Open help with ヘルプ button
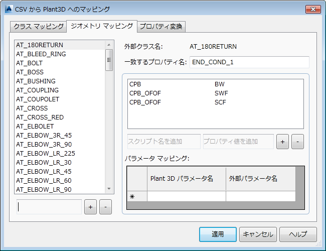The image size is (326, 251). (298, 234)
